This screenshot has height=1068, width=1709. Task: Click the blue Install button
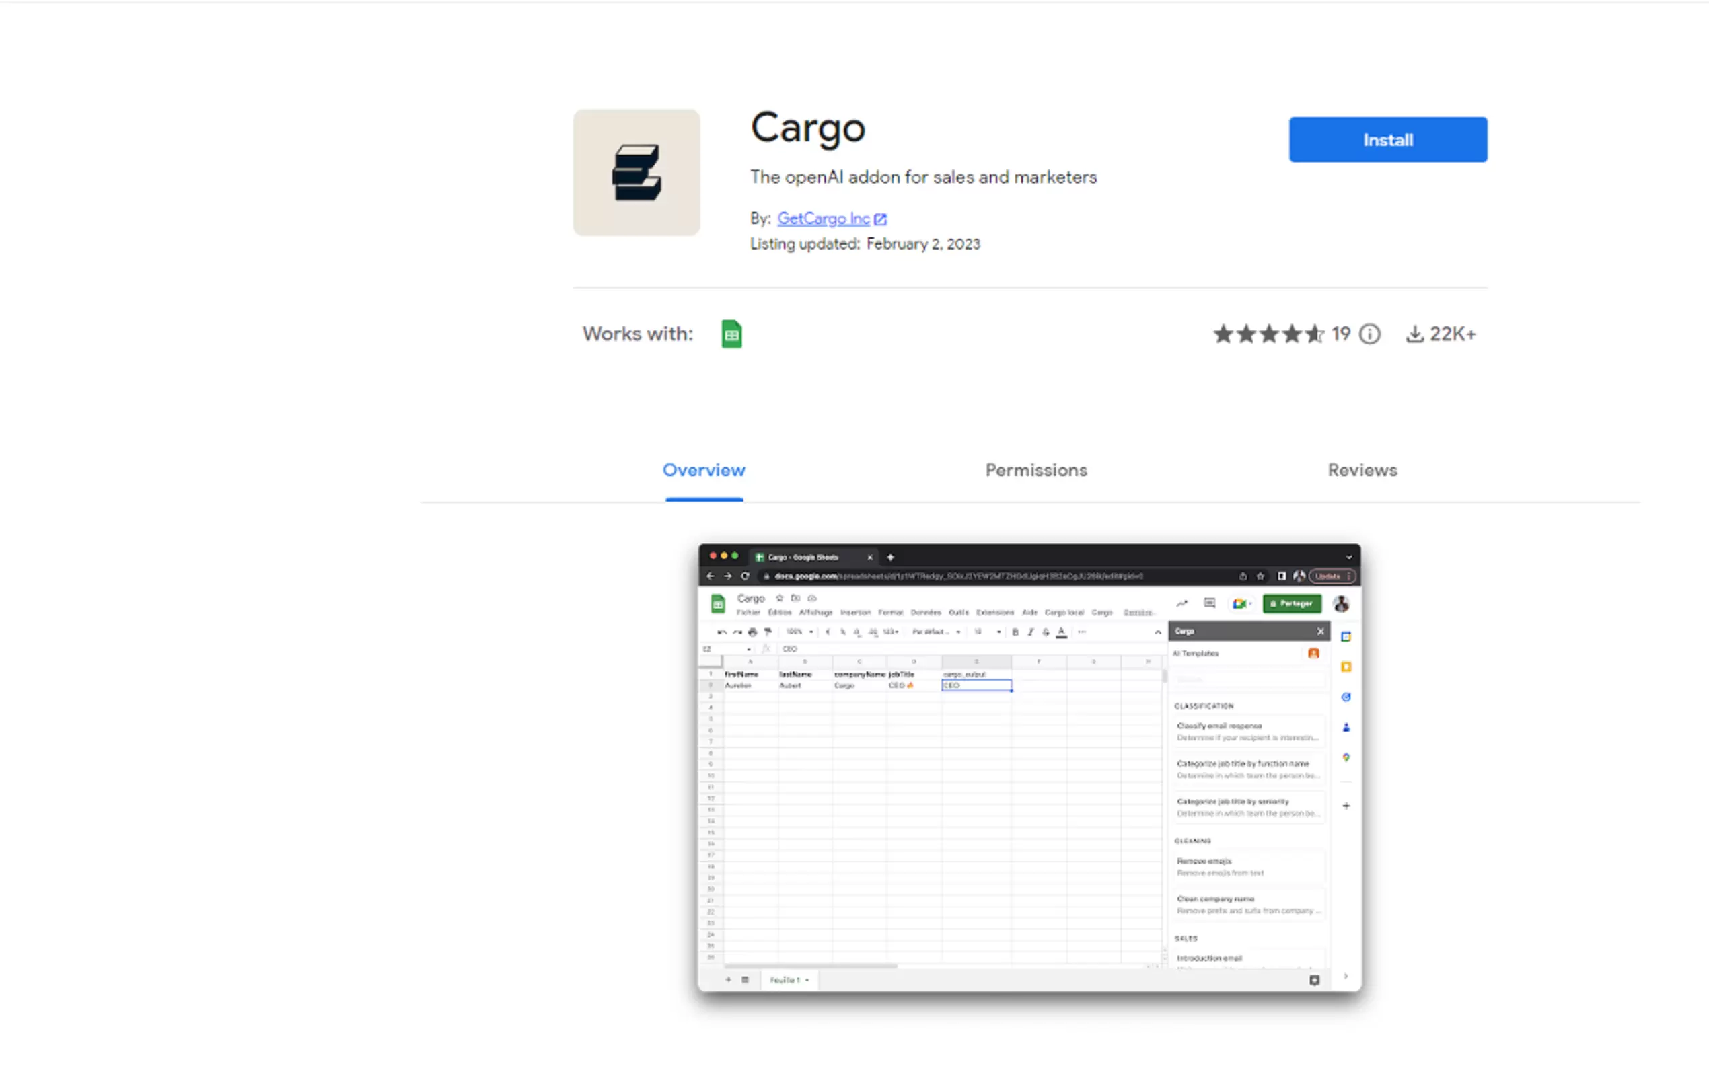coord(1387,140)
